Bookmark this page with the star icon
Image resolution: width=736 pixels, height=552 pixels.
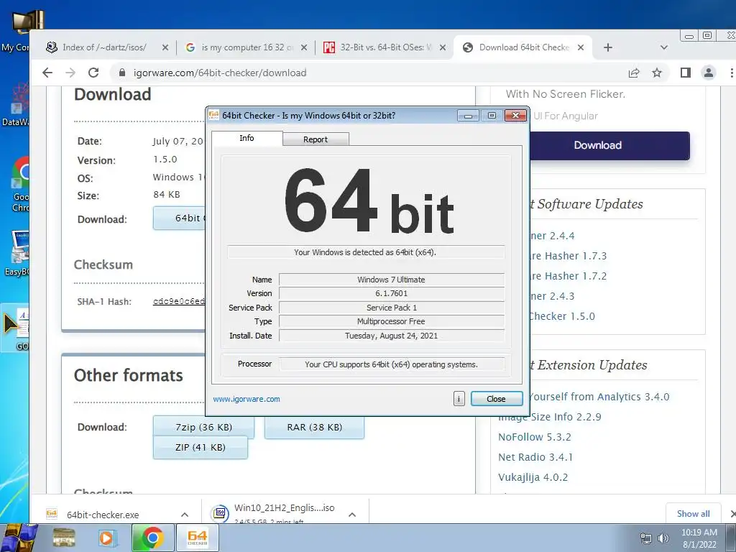tap(657, 73)
